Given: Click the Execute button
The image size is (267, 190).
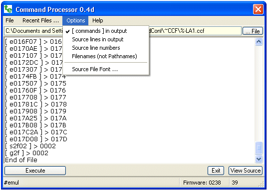Looking at the screenshot, I should [x=35, y=171].
